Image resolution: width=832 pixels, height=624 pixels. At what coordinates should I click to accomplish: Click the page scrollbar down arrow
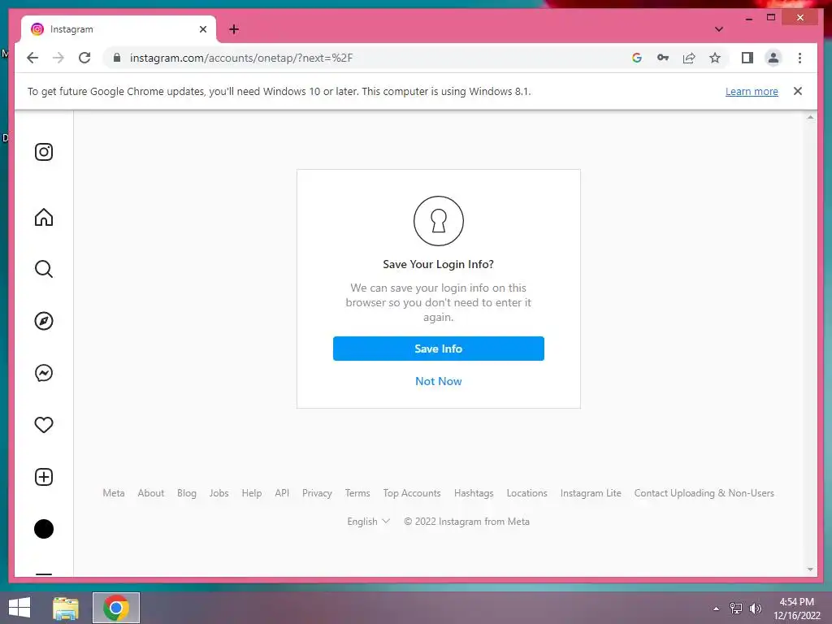810,570
